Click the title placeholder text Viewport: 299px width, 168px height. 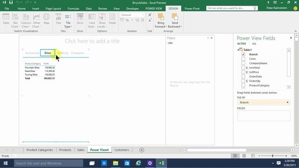[x=93, y=41]
